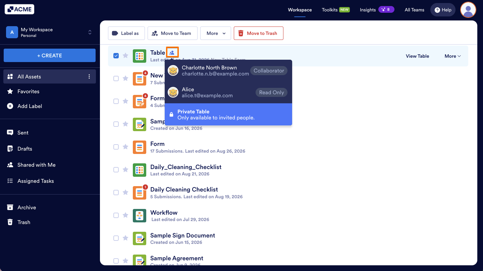Click Alice's avatar in the popup
Viewport: 483px width, 271px height.
173,92
